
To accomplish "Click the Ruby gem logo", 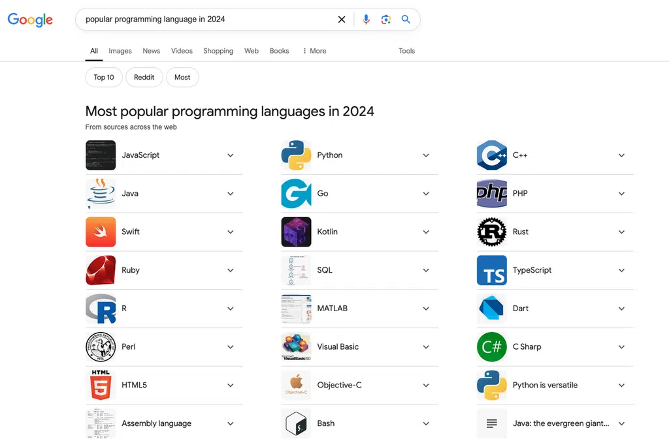I will pyautogui.click(x=101, y=270).
